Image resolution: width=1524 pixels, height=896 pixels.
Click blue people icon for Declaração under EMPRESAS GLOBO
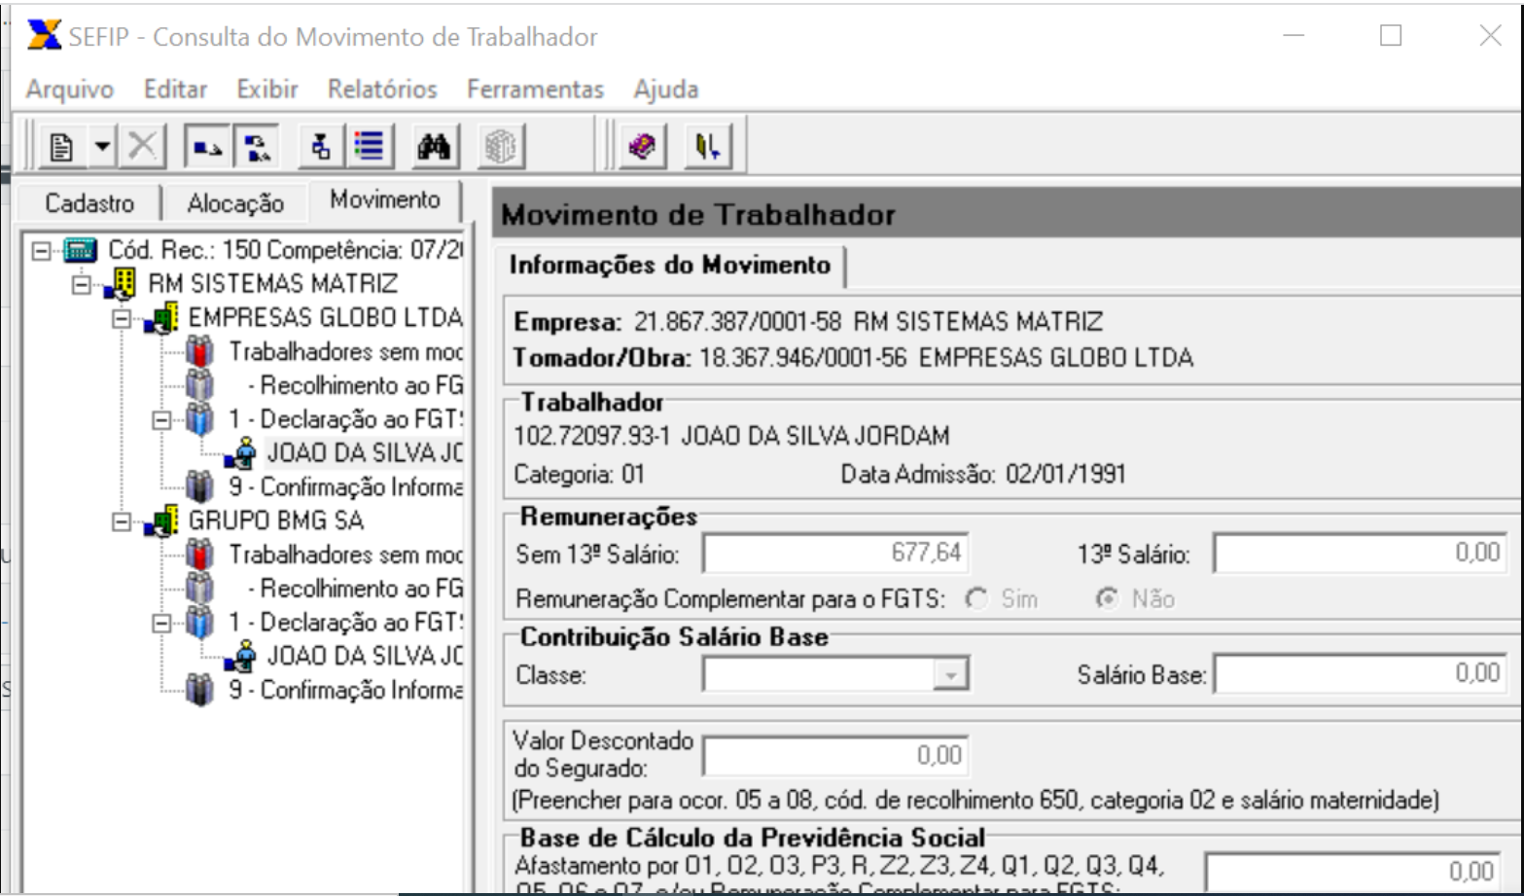pos(199,420)
